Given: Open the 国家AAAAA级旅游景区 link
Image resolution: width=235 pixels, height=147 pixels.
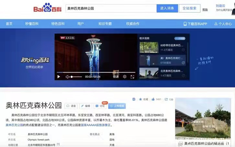Looking at the screenshot, I should (95, 125).
